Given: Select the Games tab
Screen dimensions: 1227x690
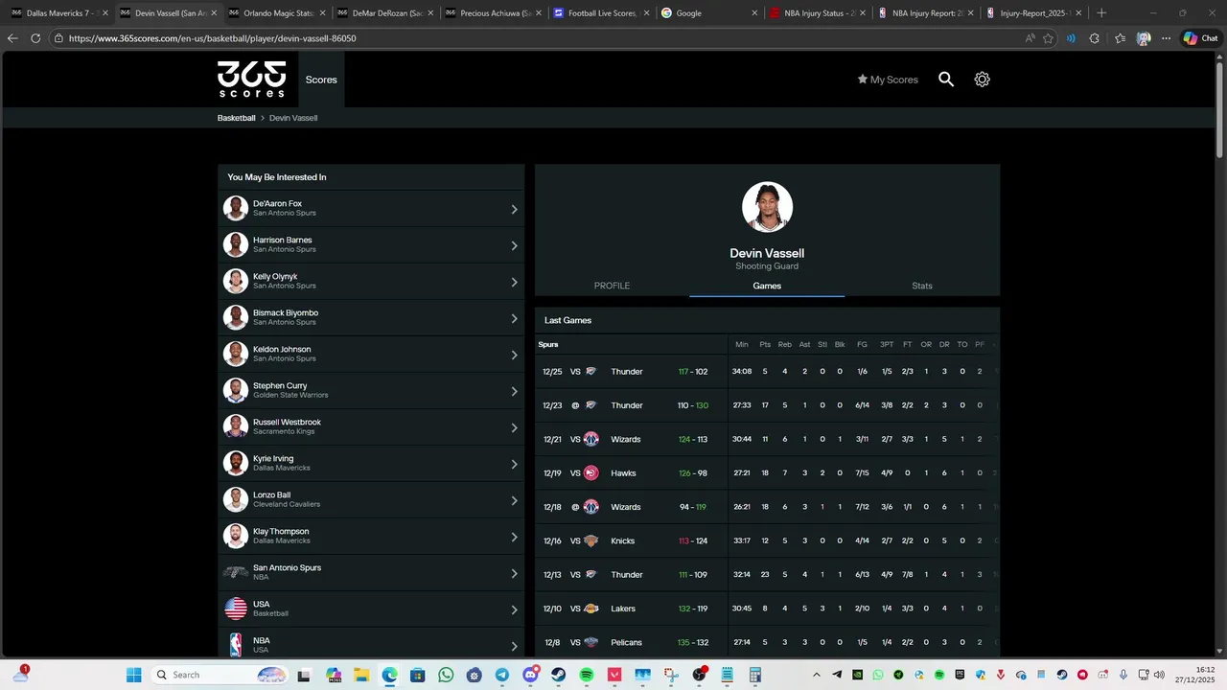Looking at the screenshot, I should tap(767, 286).
